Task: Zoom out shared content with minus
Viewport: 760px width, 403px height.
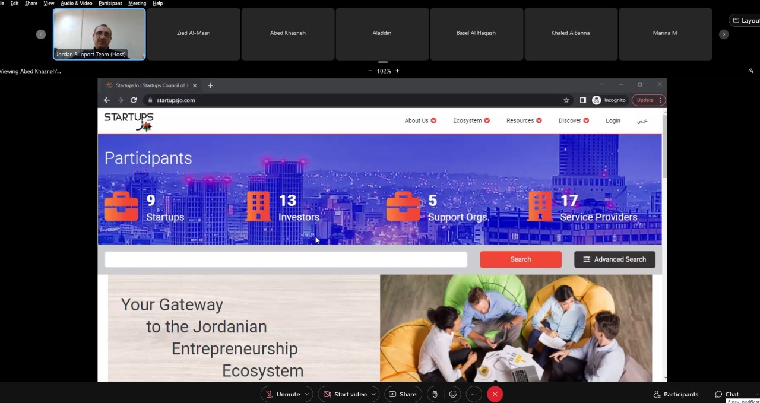Action: (370, 71)
